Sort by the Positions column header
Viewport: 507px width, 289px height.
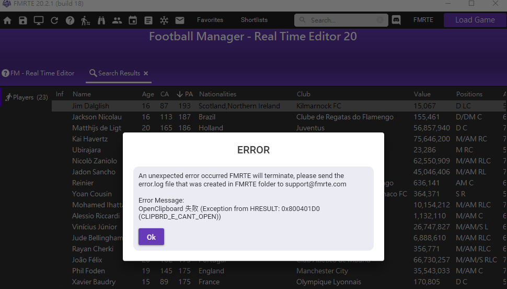[469, 94]
